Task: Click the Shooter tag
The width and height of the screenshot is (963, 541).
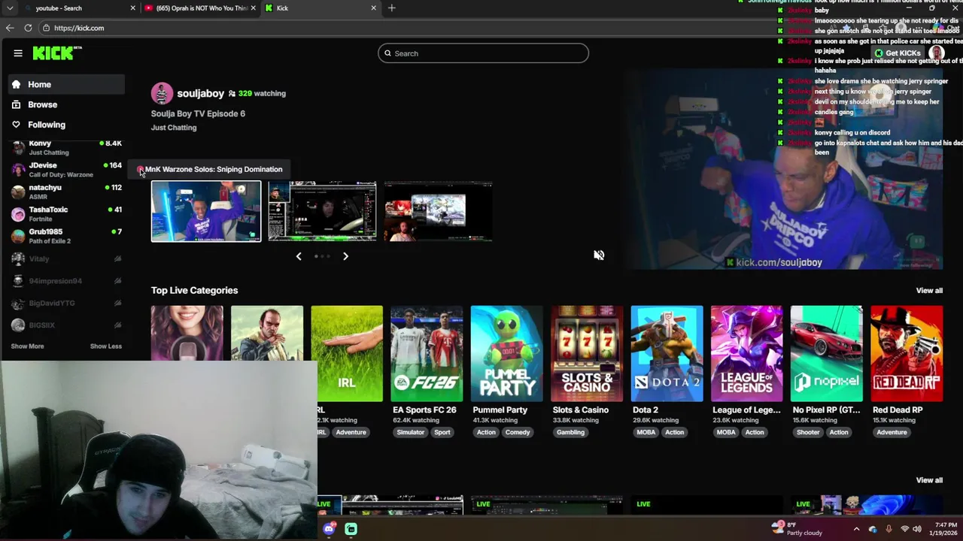Action: 808,433
